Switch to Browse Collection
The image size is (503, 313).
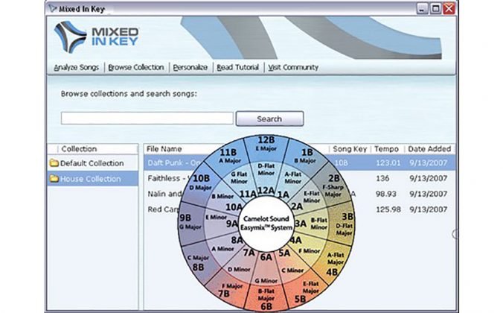(x=136, y=68)
